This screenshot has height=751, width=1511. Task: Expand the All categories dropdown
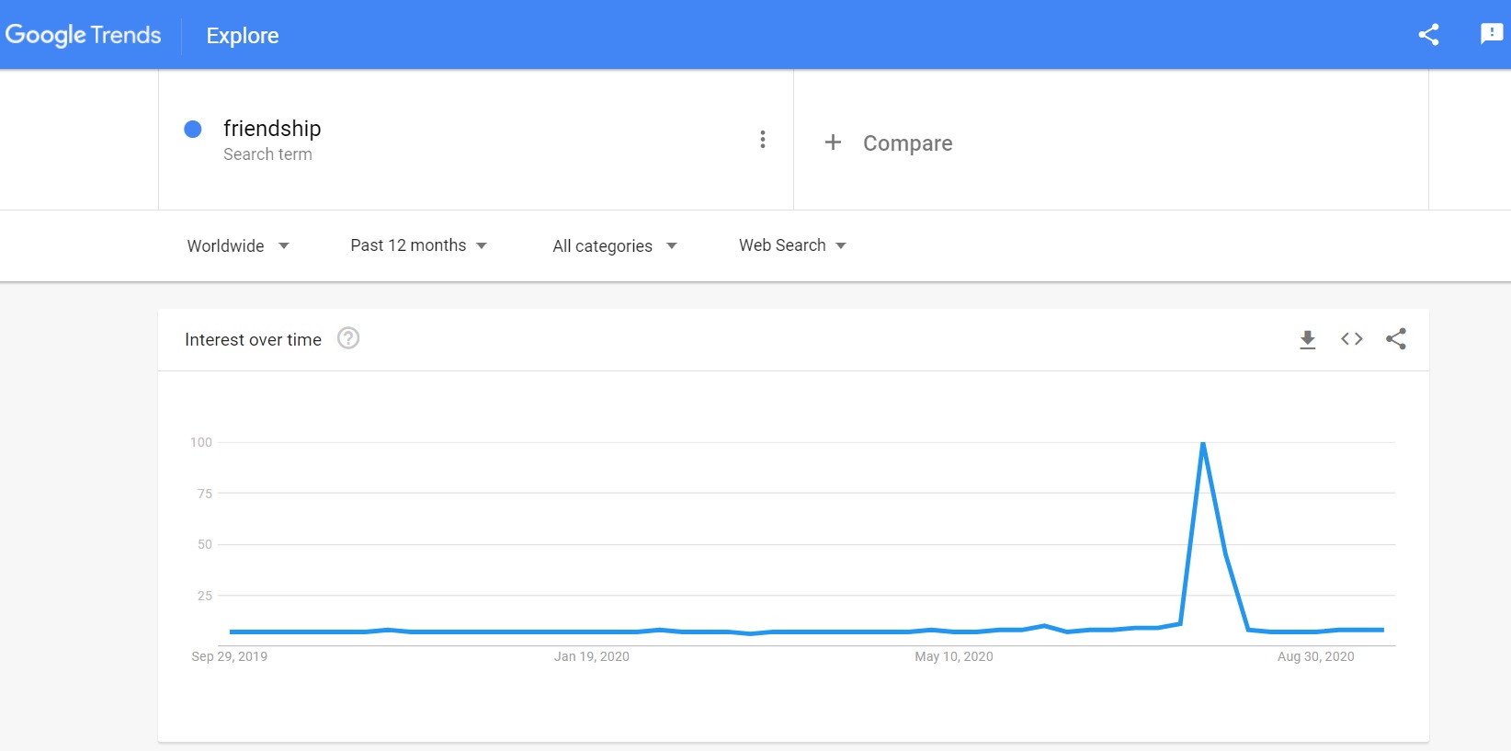pyautogui.click(x=615, y=245)
